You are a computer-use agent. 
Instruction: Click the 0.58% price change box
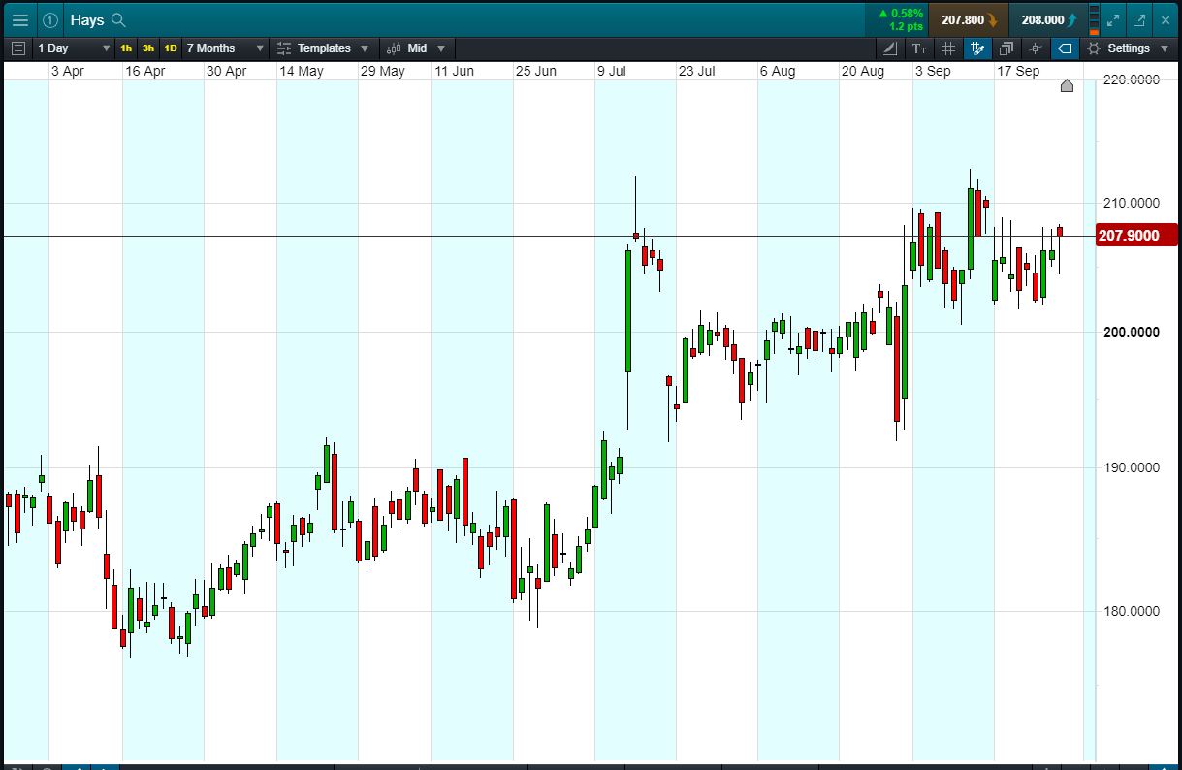point(897,19)
